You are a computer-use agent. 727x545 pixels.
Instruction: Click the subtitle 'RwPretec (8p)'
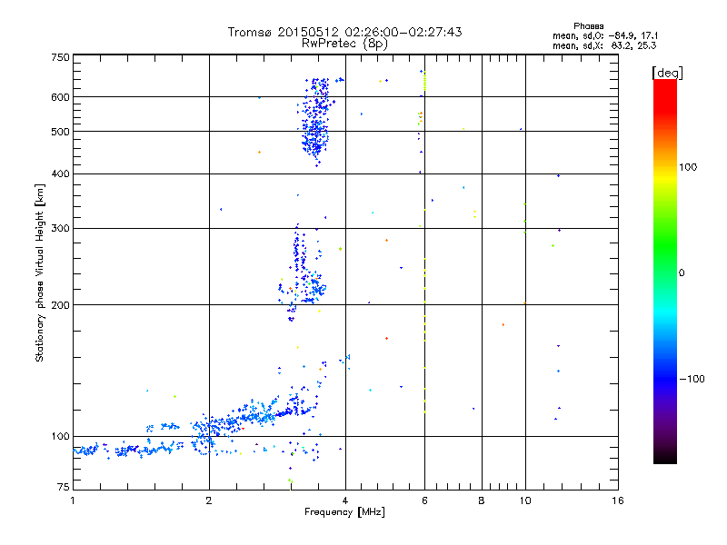coord(344,44)
